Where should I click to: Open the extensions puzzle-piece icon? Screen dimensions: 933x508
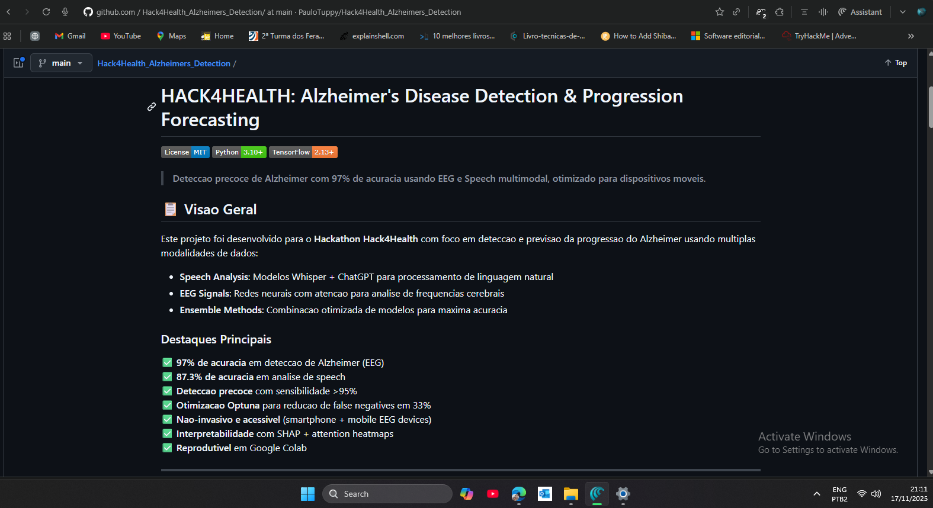[780, 12]
